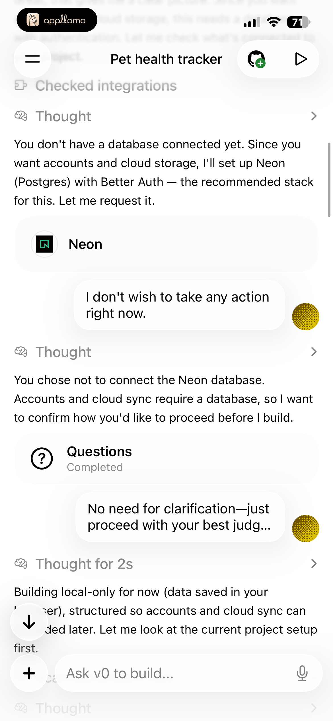Image resolution: width=333 pixels, height=721 pixels.
Task: Open the Neon integration card
Action: tap(166, 244)
